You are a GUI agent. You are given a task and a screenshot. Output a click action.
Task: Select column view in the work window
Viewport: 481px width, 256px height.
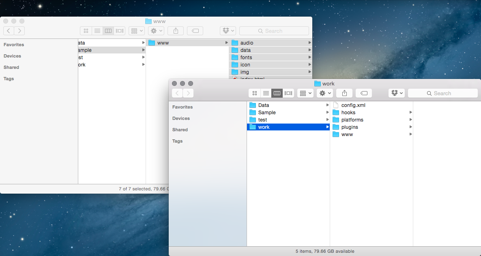coord(277,93)
